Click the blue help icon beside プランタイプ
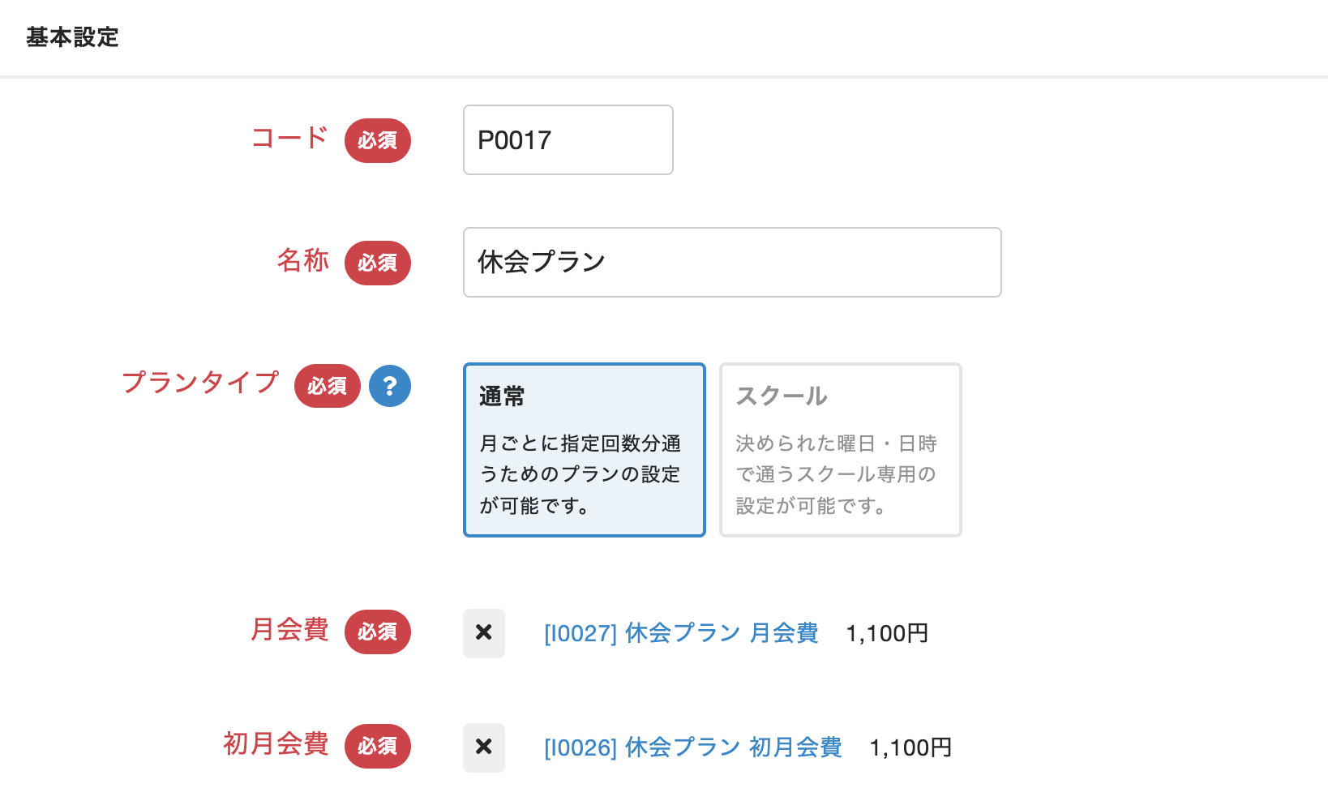 pyautogui.click(x=390, y=386)
